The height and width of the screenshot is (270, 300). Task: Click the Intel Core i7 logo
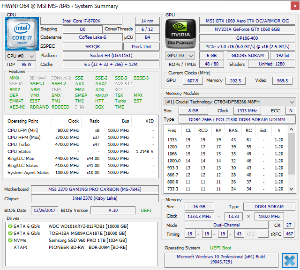pyautogui.click(x=22, y=34)
